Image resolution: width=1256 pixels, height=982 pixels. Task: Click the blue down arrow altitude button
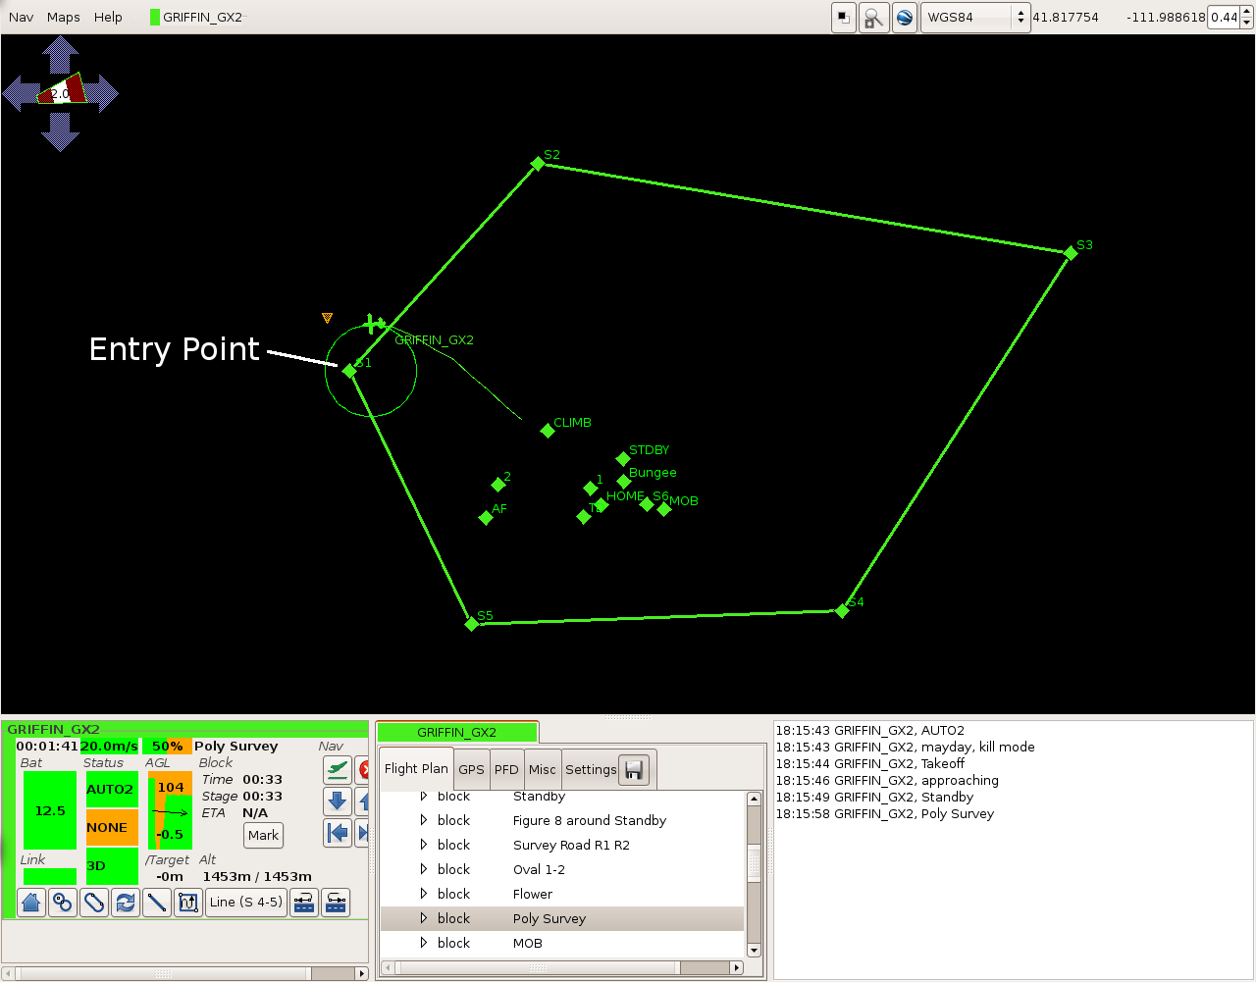338,801
